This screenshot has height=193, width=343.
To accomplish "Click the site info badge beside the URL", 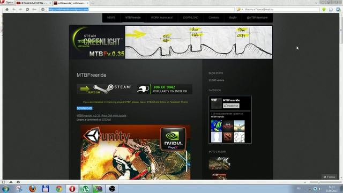I will coord(43,10).
